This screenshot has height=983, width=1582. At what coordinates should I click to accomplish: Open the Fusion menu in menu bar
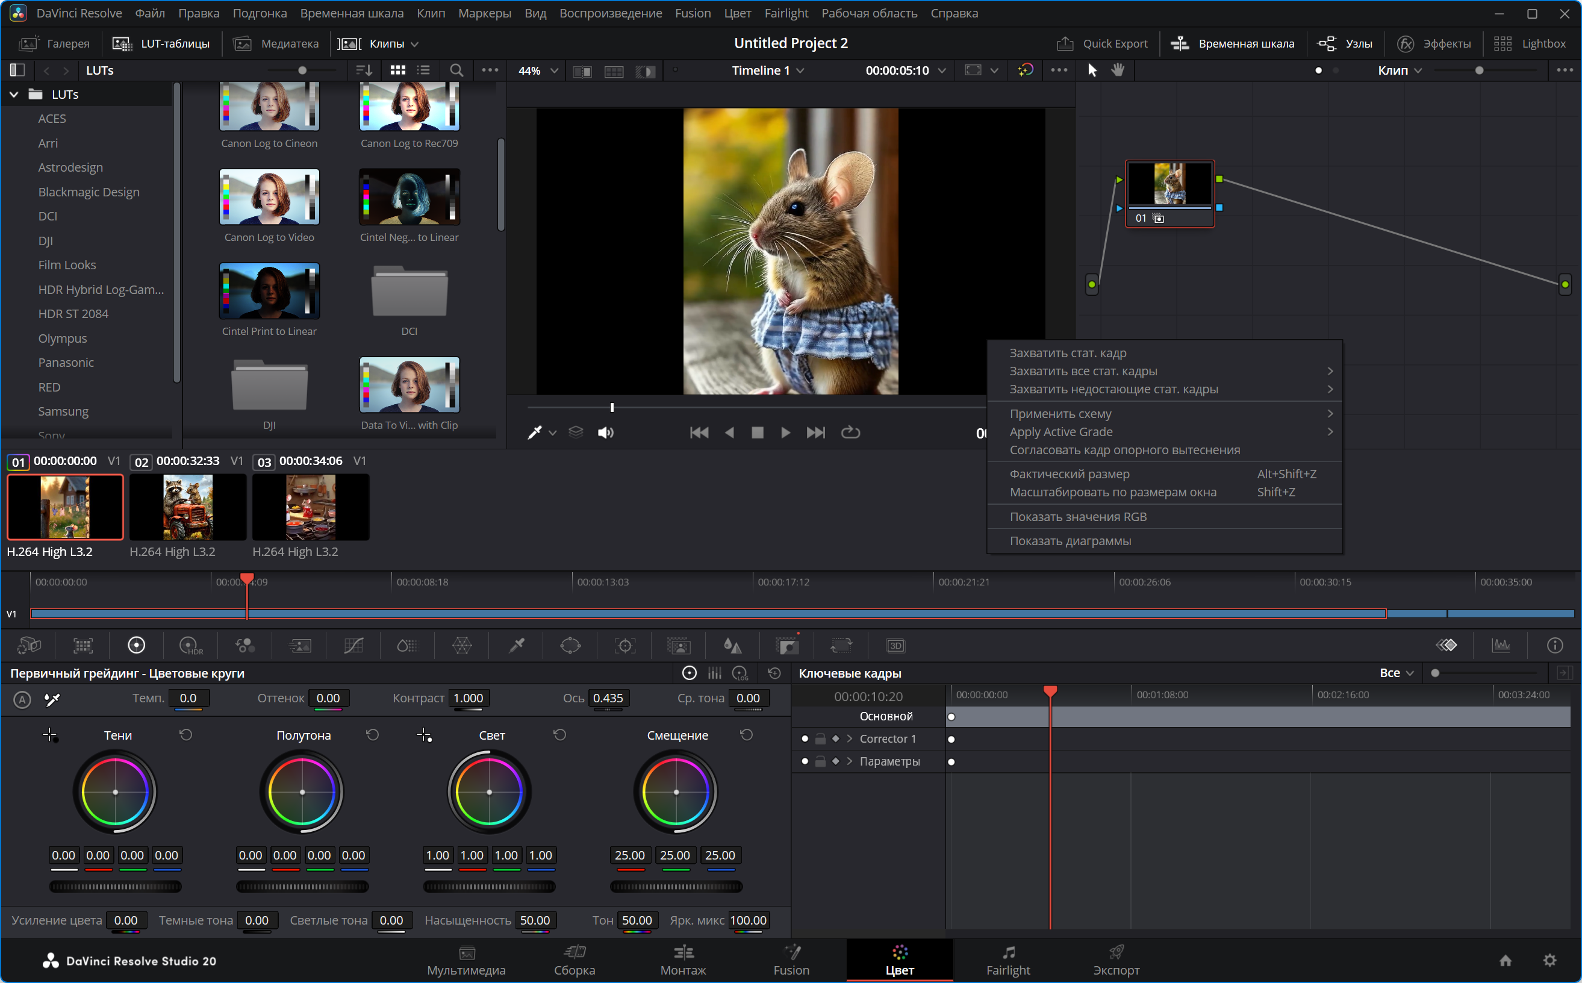pyautogui.click(x=692, y=13)
